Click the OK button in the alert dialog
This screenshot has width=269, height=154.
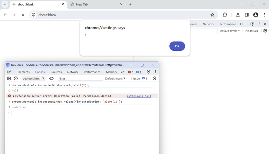[177, 46]
